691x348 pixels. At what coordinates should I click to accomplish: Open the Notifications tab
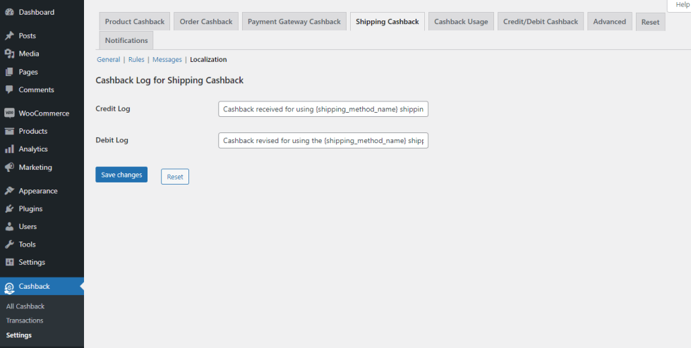pyautogui.click(x=126, y=40)
